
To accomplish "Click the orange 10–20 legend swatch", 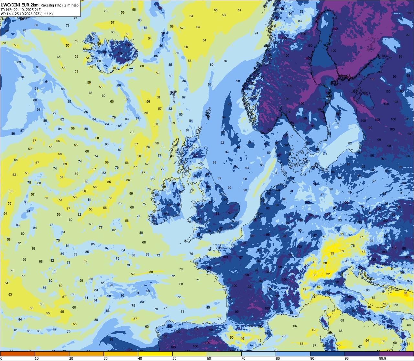I will coord(52,354).
